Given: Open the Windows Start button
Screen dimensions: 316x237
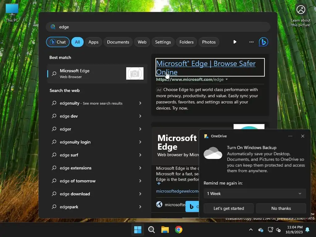Looking at the screenshot, I should coord(138,230).
